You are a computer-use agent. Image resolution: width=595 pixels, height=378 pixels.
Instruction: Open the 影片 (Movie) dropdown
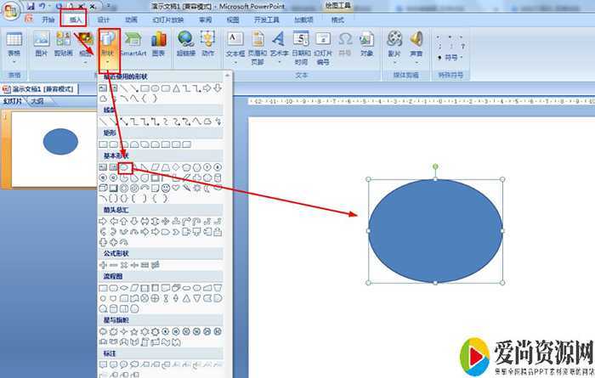(394, 47)
